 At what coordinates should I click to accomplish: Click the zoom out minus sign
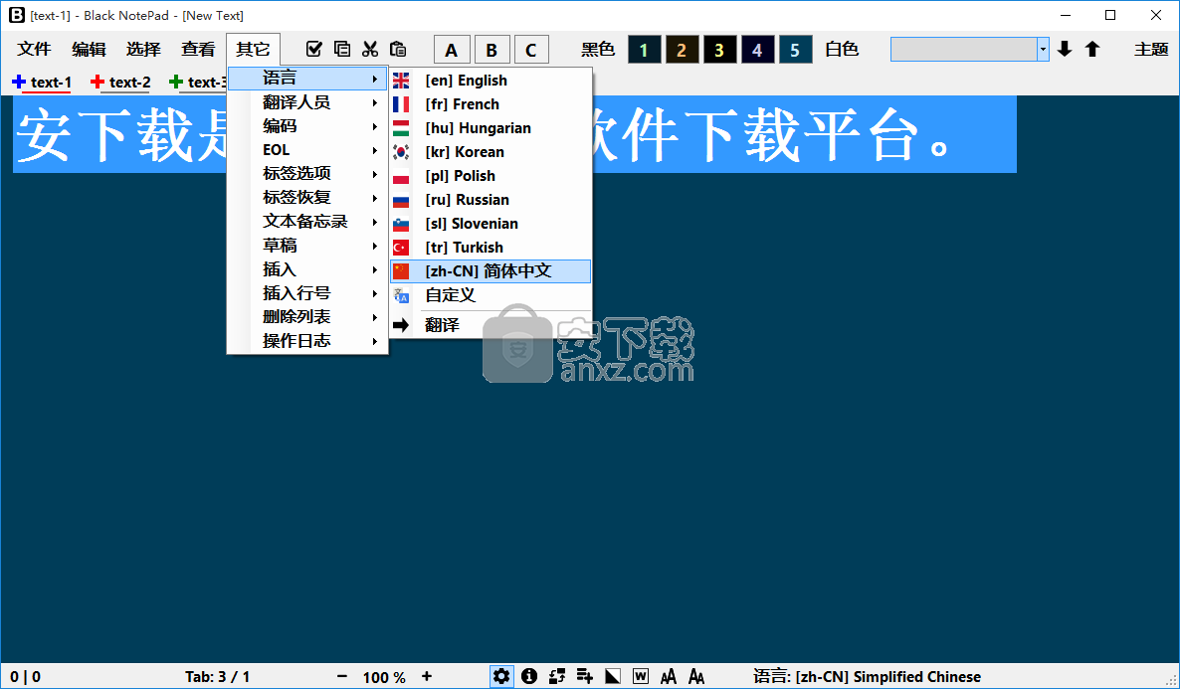coord(342,676)
